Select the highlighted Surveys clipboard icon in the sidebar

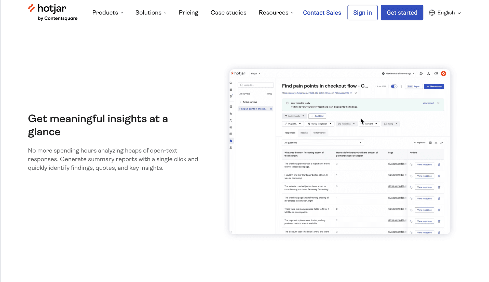click(231, 141)
